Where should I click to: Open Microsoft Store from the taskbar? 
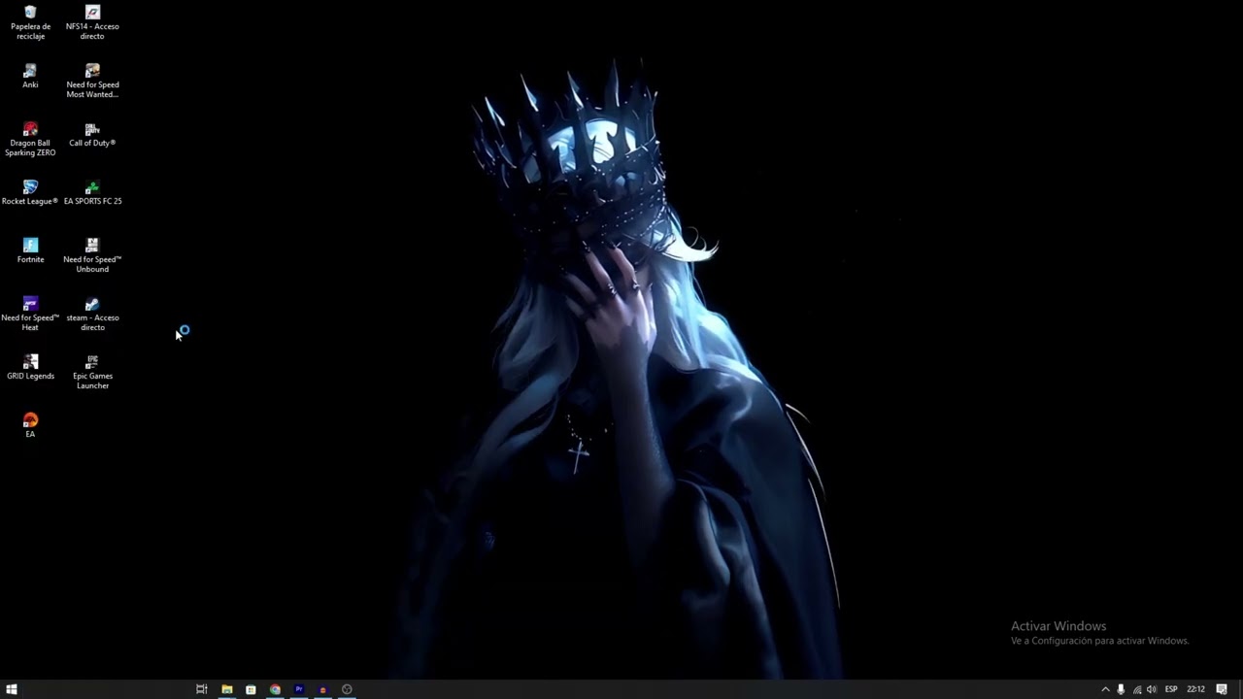(x=251, y=689)
